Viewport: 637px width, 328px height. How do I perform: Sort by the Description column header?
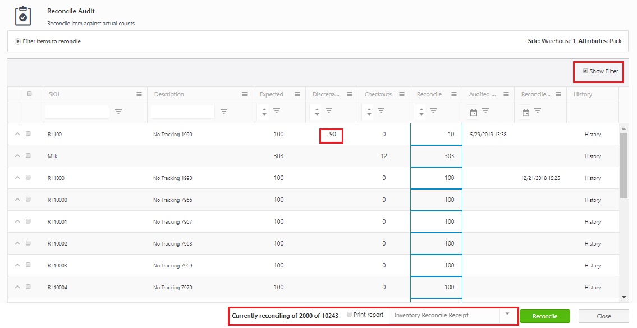(169, 94)
